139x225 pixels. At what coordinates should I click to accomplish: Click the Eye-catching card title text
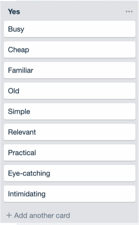[29, 174]
